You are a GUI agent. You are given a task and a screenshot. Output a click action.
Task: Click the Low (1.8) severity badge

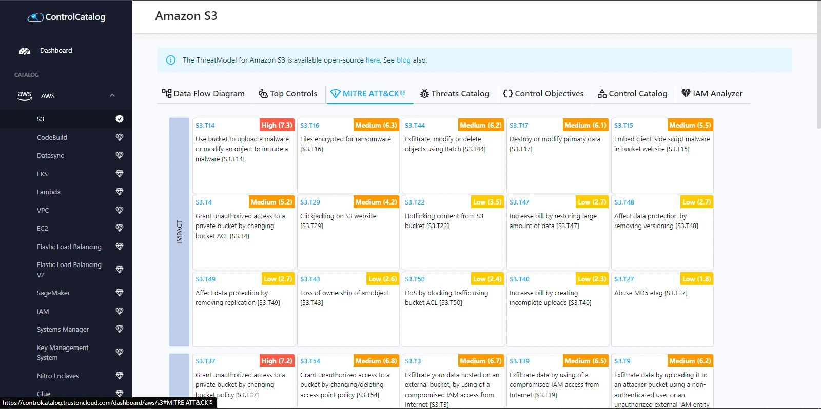[x=696, y=279]
